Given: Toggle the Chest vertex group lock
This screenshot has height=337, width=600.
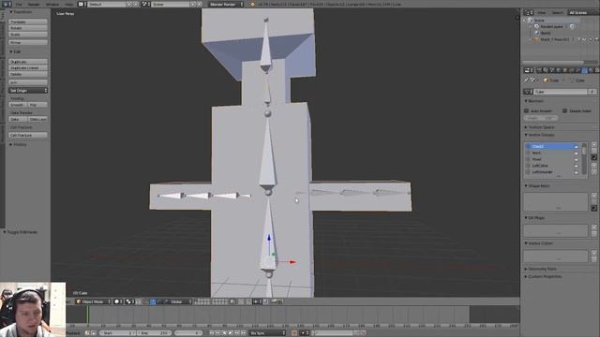Looking at the screenshot, I should tap(576, 147).
